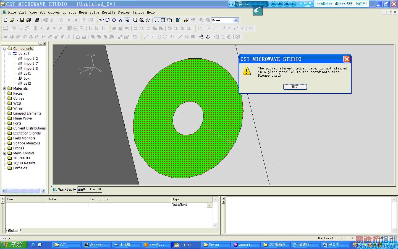398x249 pixels.
Task: Open the Free view dropdown
Action: point(236,20)
